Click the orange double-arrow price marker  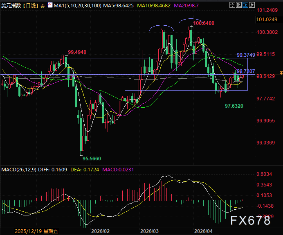click(x=281, y=73)
